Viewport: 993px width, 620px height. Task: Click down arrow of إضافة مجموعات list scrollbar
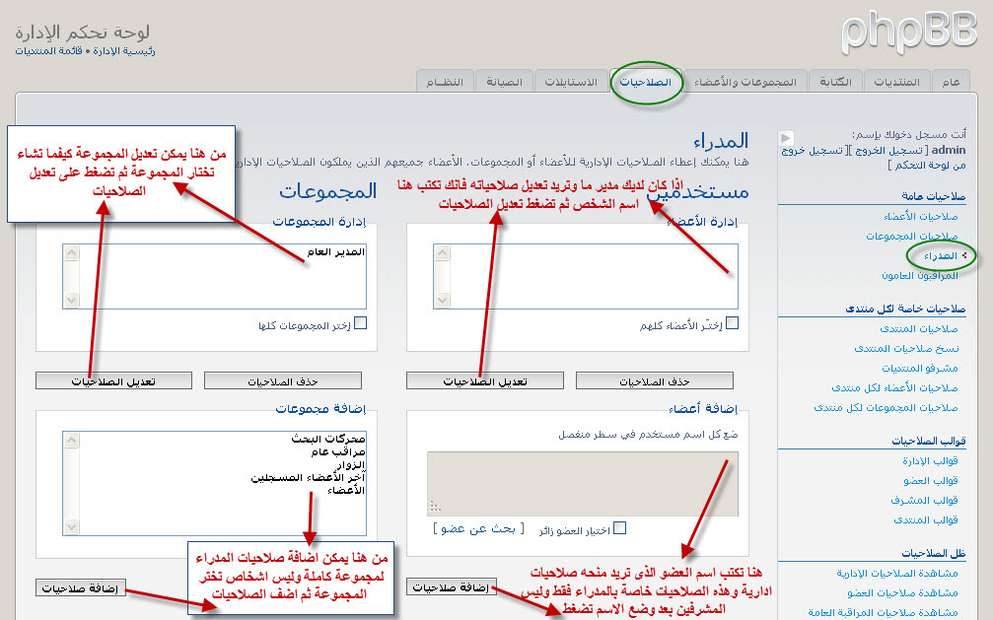[x=72, y=526]
